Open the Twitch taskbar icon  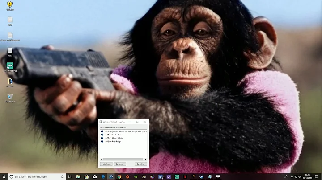[x=169, y=176]
